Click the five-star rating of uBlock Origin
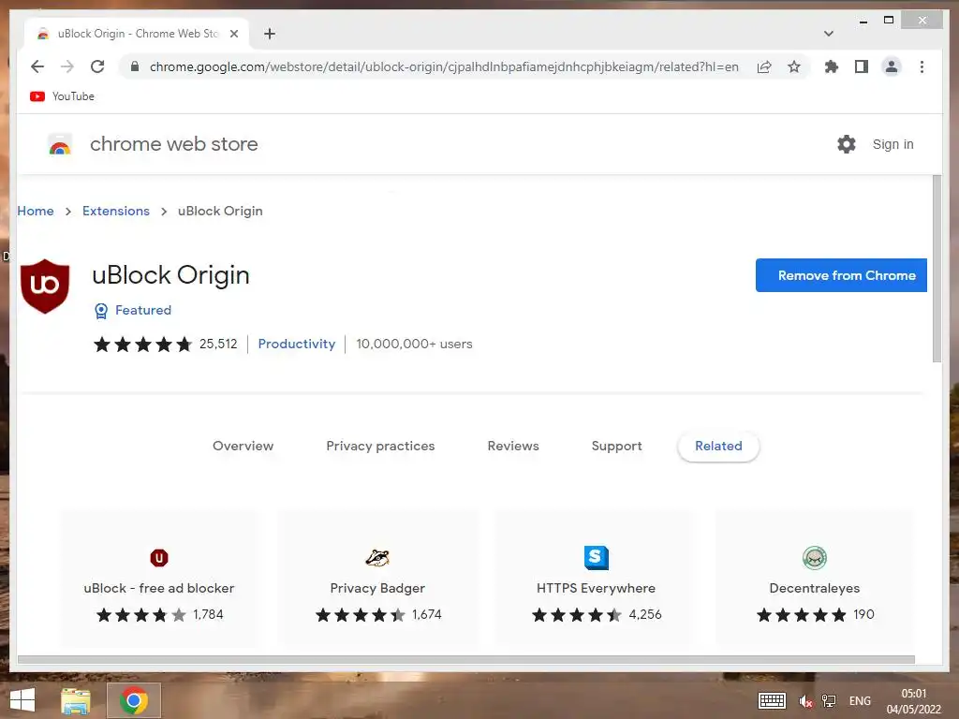Viewport: 959px width, 719px height. click(143, 345)
